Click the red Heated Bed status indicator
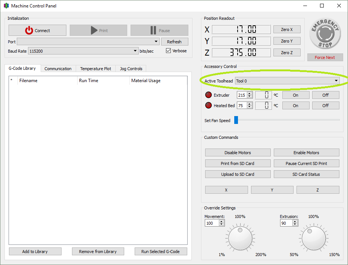 pos(209,106)
